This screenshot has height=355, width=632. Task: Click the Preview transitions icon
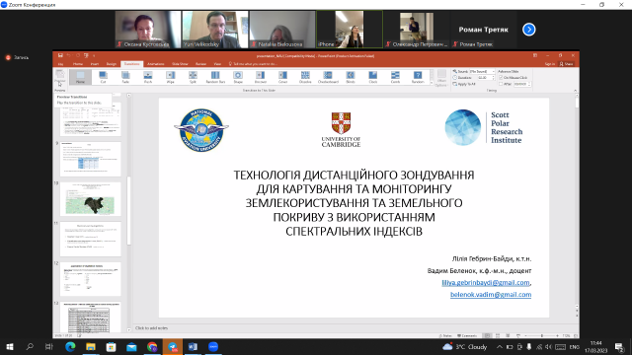60,78
